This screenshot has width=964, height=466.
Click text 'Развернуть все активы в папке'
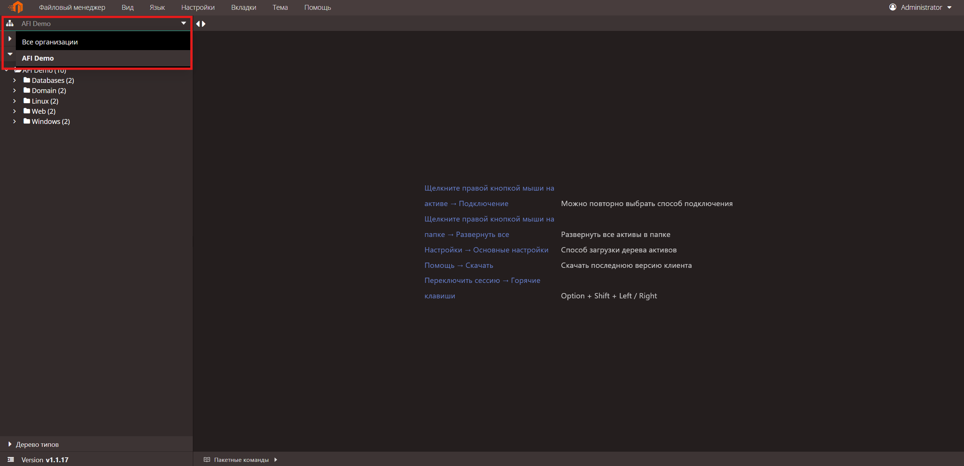pos(616,234)
